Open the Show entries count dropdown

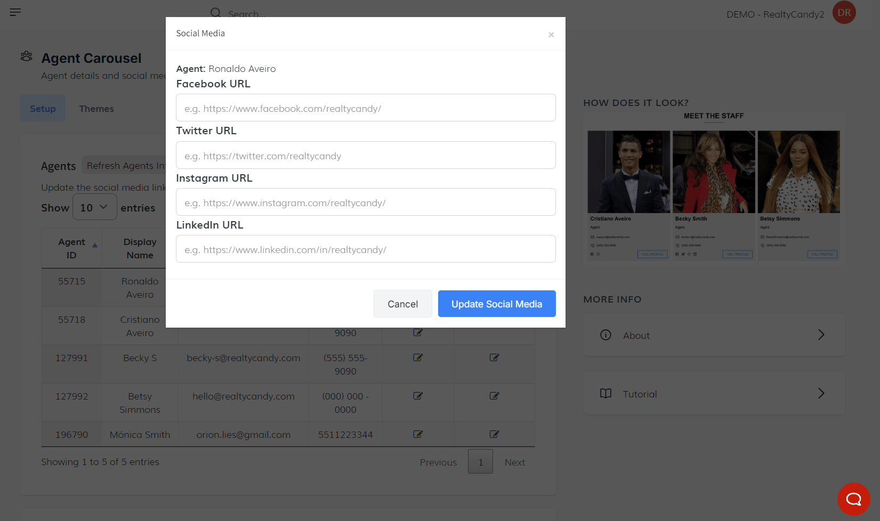pos(94,207)
